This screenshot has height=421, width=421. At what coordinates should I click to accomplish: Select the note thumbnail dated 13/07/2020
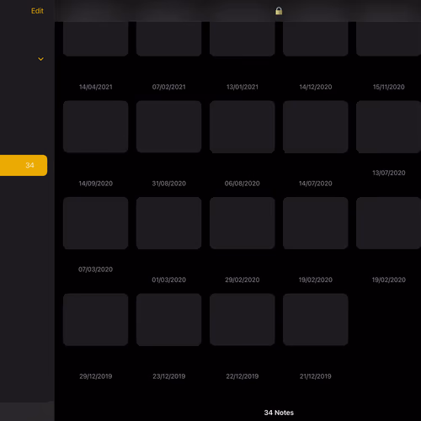pyautogui.click(x=388, y=126)
